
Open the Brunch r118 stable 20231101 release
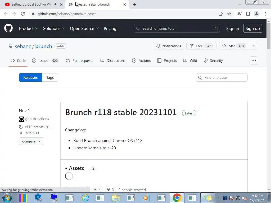[121, 112]
